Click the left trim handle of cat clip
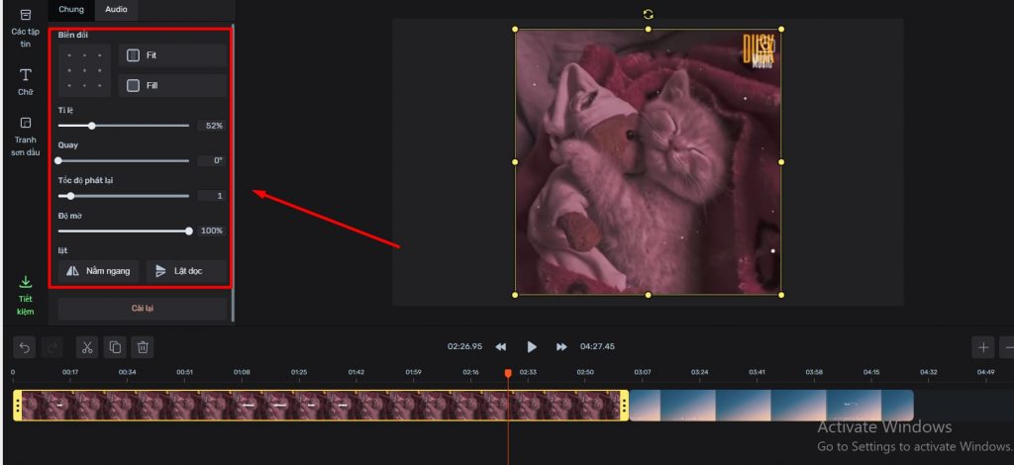 (18, 406)
